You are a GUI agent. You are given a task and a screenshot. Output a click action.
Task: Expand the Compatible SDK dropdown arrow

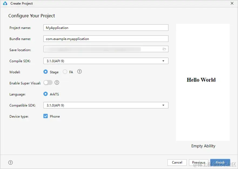[163, 105]
